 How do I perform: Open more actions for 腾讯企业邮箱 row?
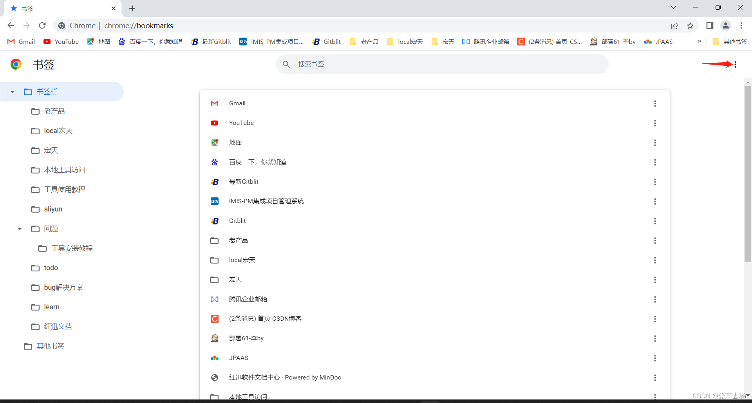pyautogui.click(x=655, y=299)
